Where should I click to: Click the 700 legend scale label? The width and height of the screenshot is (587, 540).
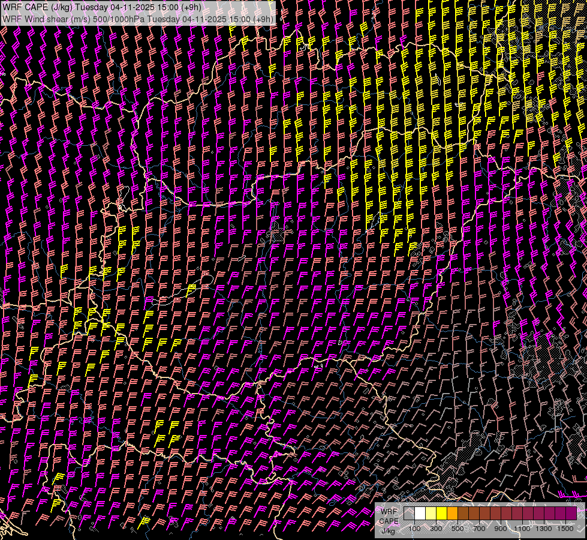pyautogui.click(x=479, y=529)
